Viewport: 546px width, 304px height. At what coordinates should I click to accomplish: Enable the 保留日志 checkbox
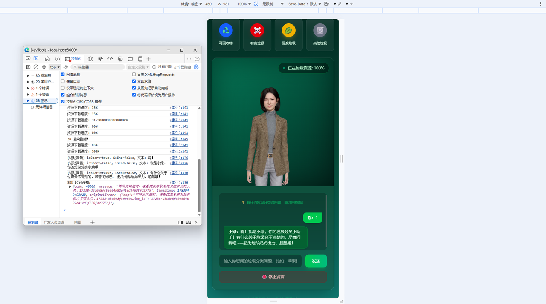point(63,81)
